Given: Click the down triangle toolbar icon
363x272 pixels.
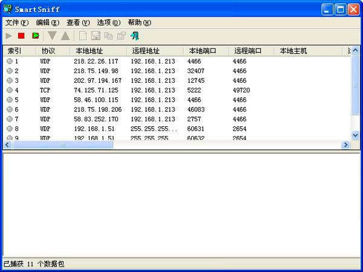Looking at the screenshot, I should pos(52,36).
